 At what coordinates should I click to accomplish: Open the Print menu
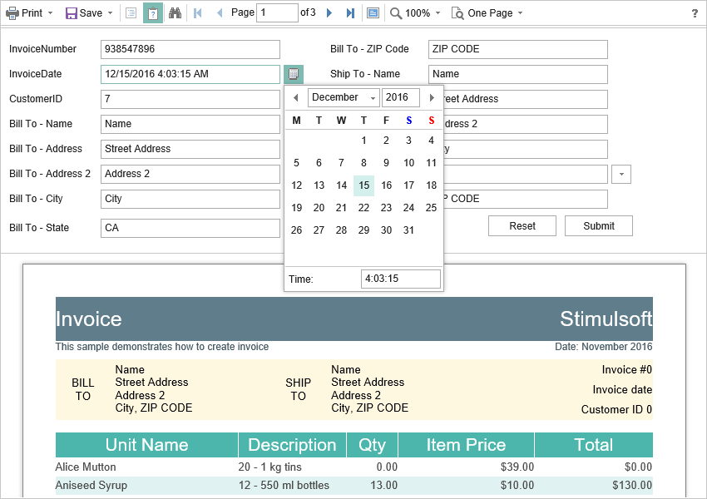pyautogui.click(x=28, y=13)
